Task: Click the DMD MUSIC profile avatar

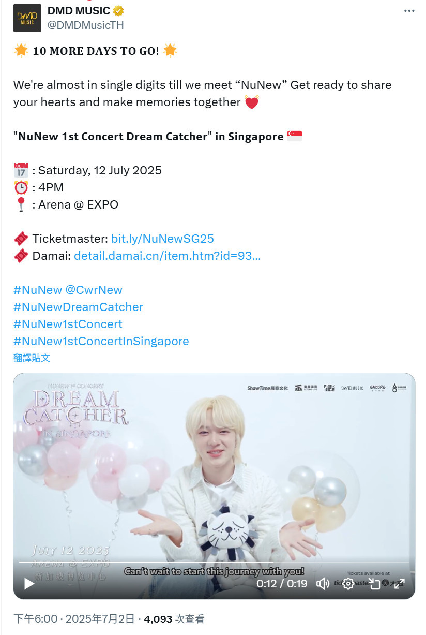Action: point(27,18)
